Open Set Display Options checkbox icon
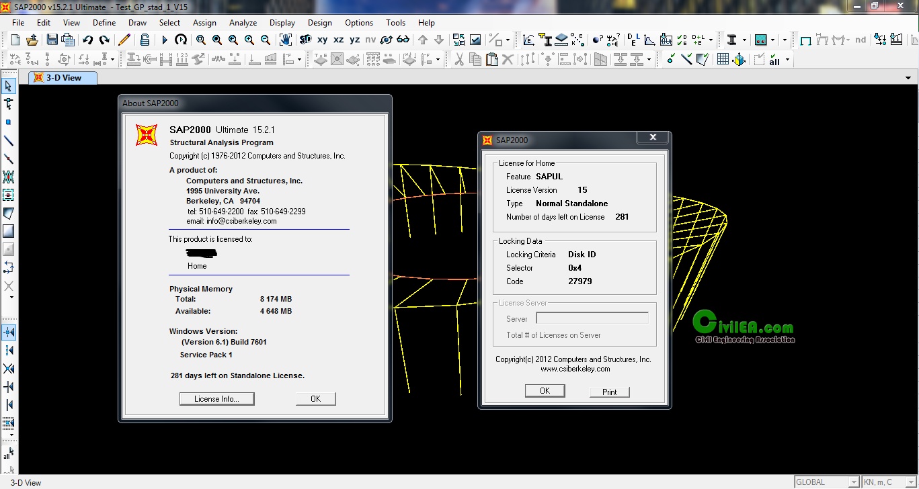 coord(475,40)
